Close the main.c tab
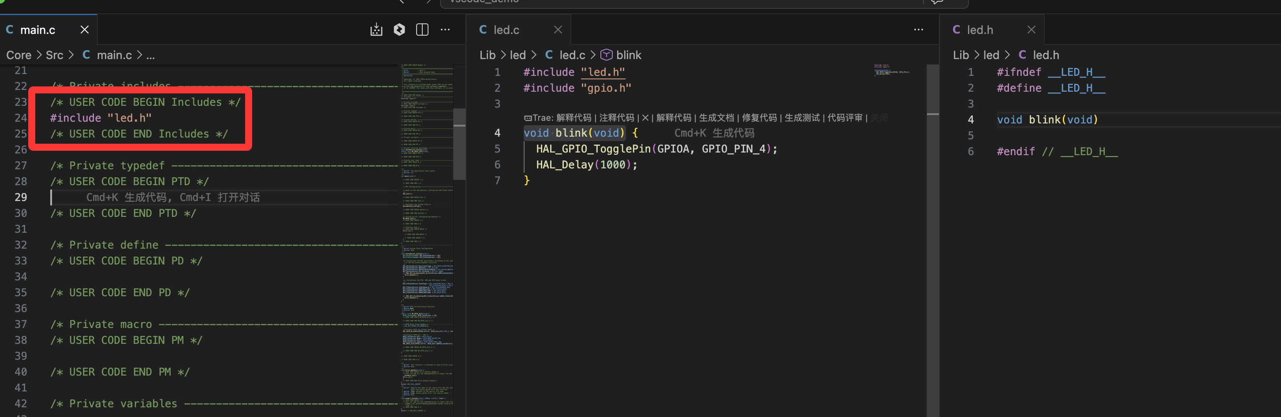Image resolution: width=1281 pixels, height=417 pixels. [85, 30]
